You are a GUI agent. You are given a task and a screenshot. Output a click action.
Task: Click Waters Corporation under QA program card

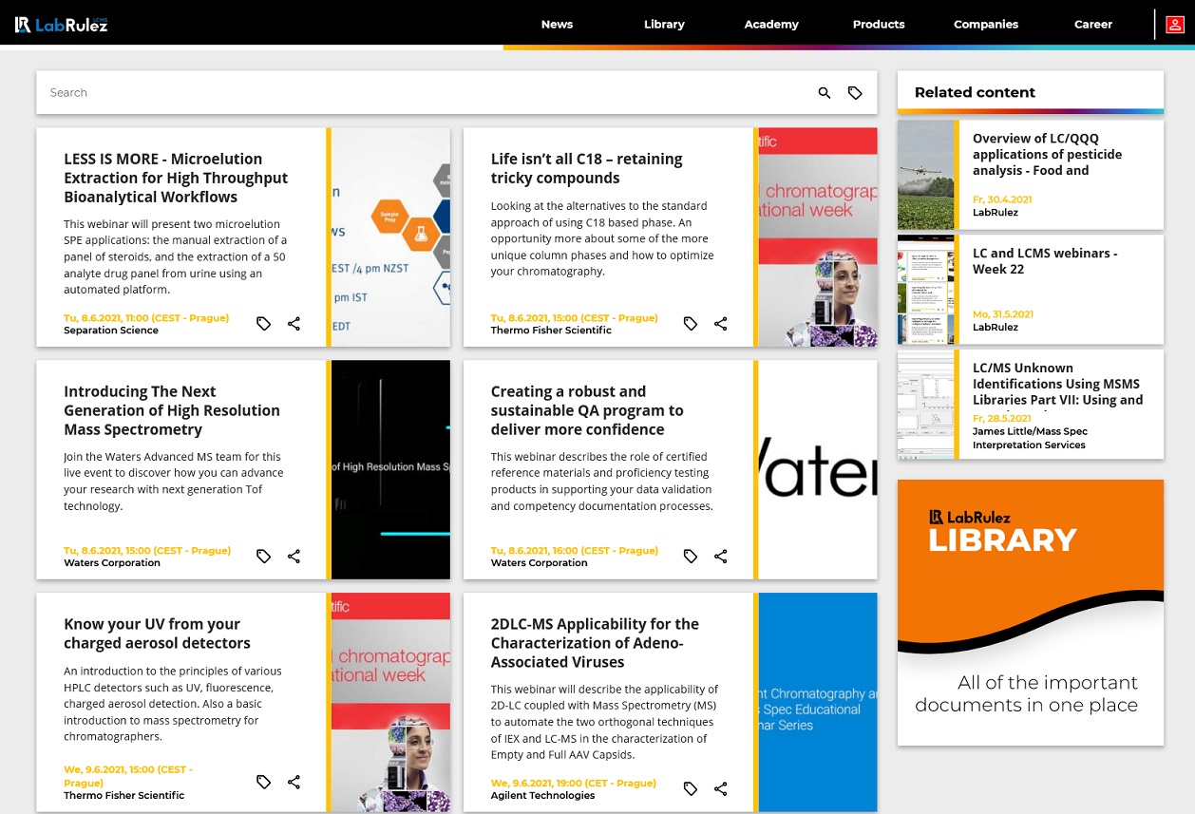pos(539,563)
